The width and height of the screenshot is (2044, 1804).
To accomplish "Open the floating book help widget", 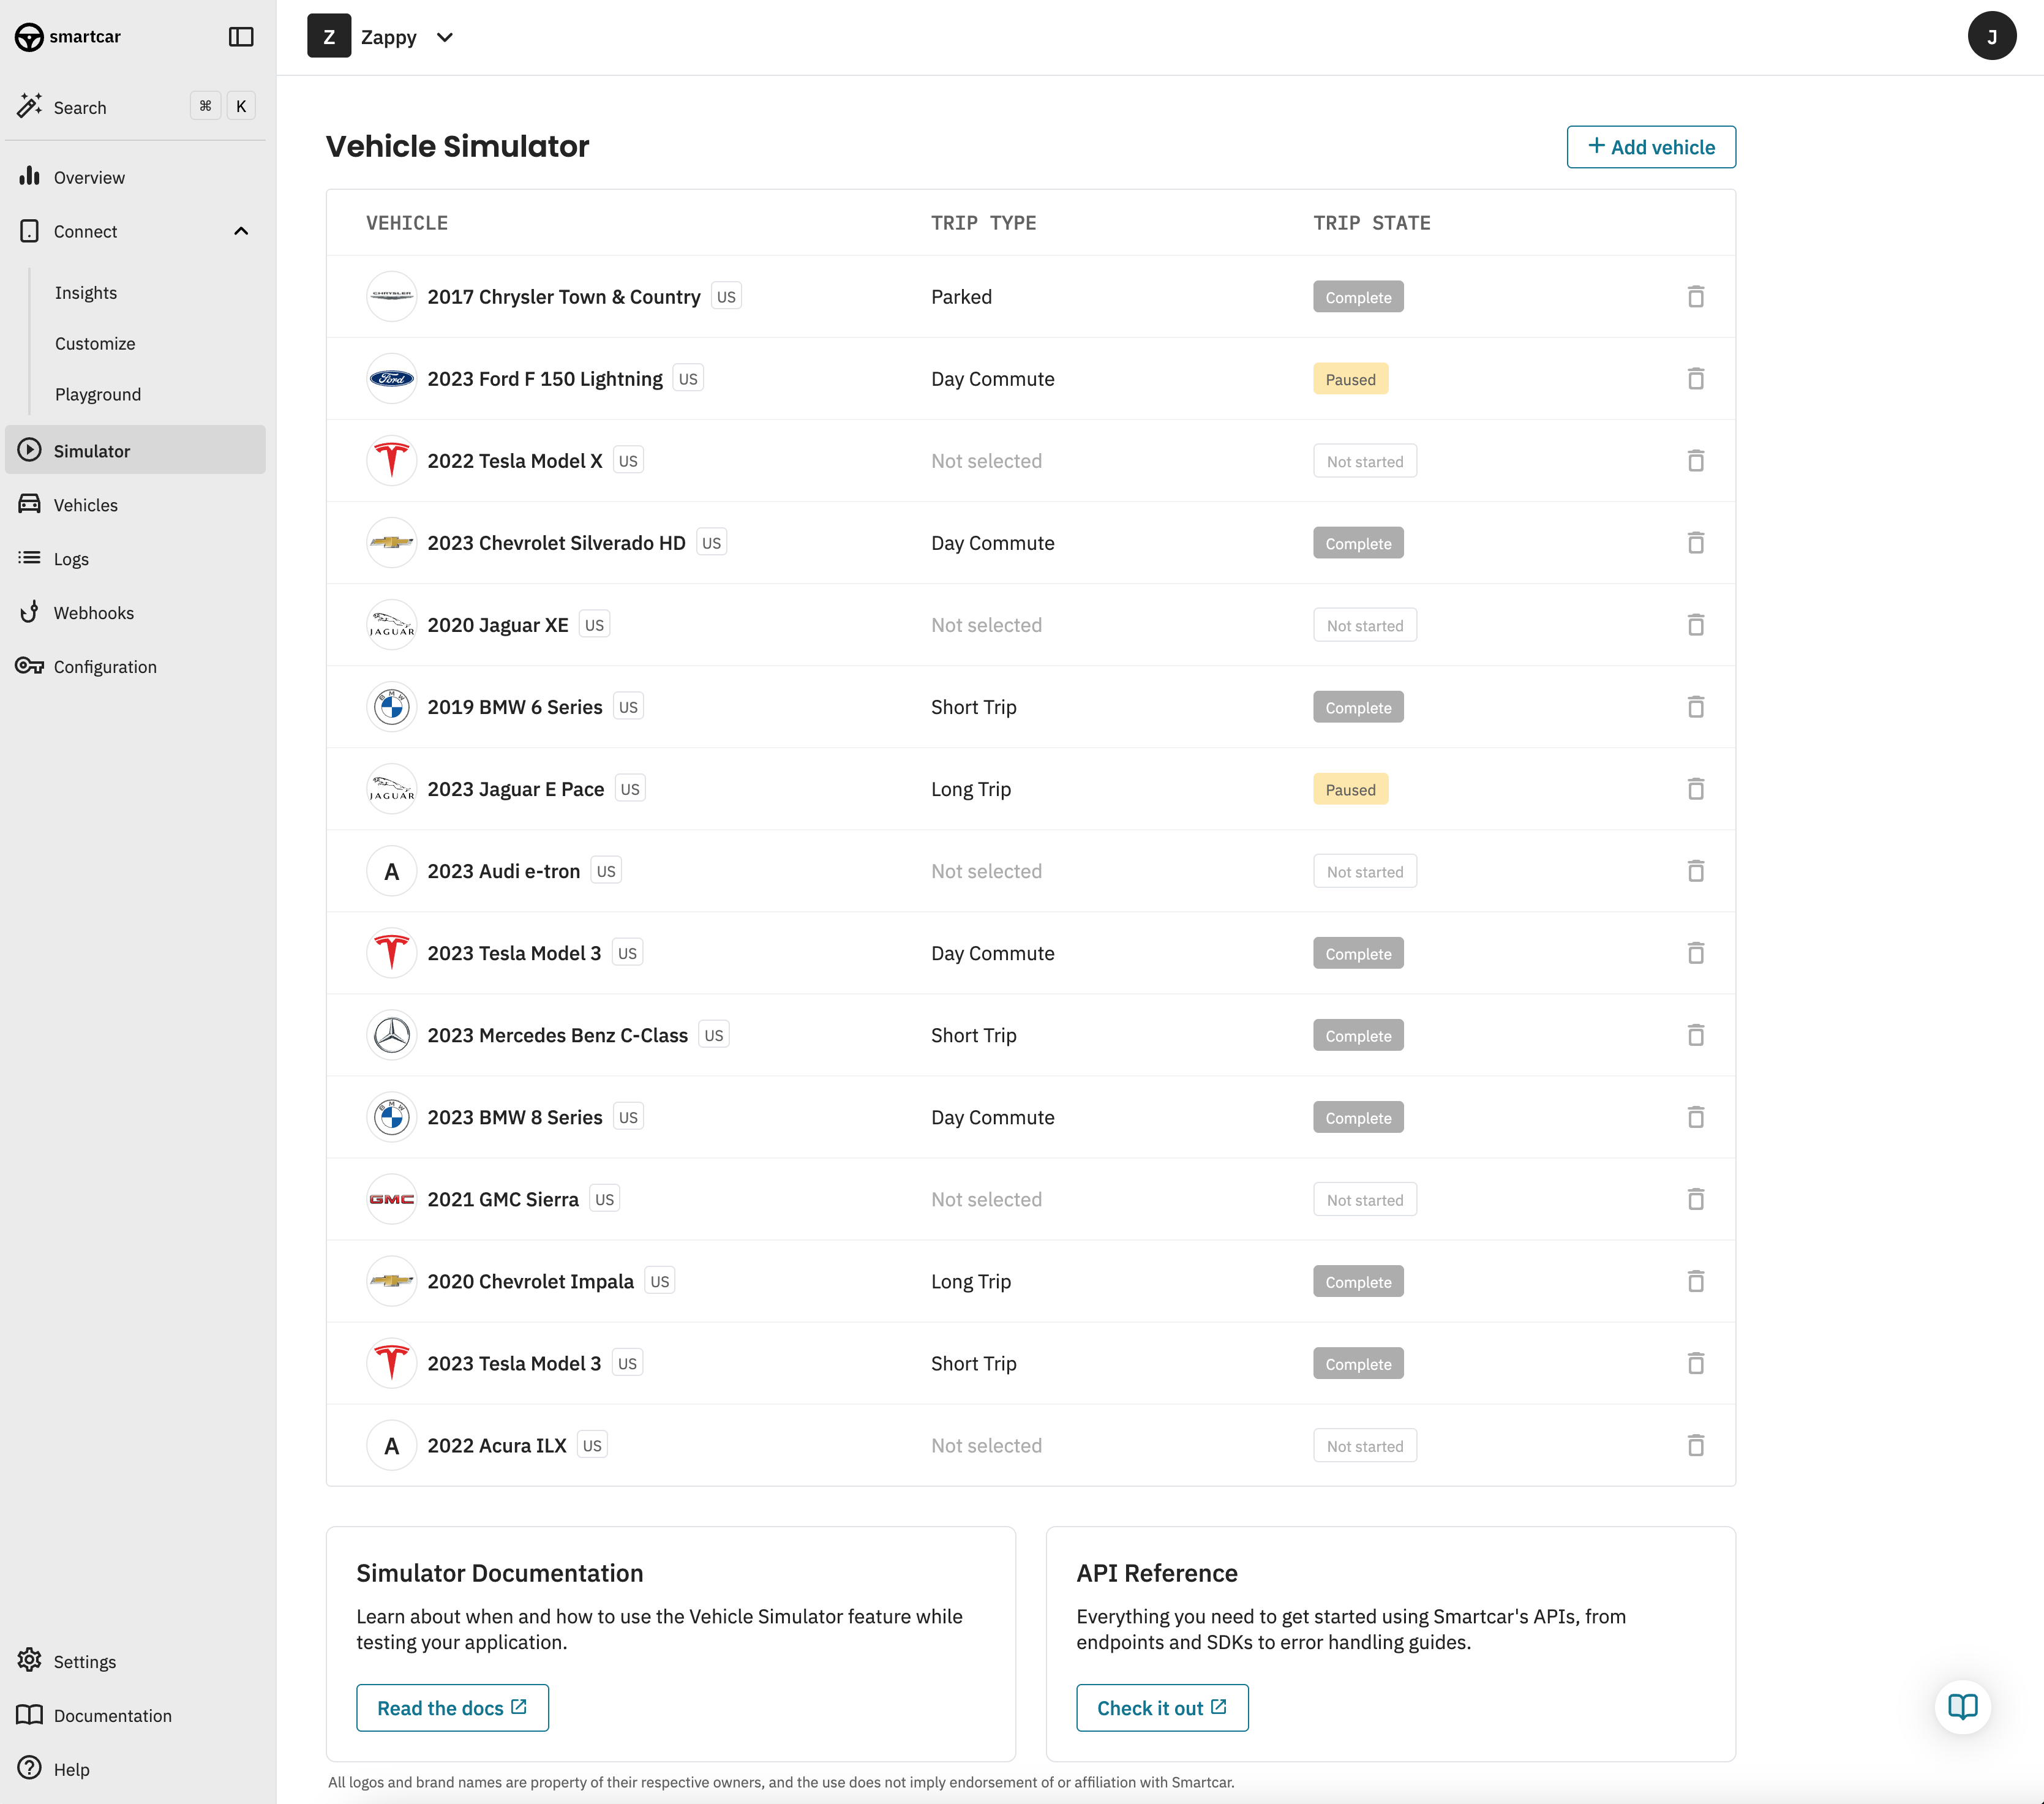I will tap(1962, 1707).
